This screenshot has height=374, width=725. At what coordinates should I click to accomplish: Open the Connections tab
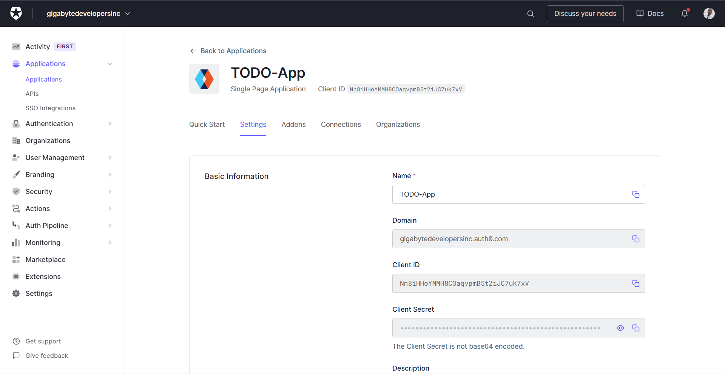pyautogui.click(x=341, y=125)
